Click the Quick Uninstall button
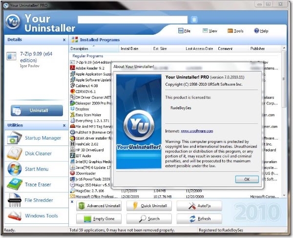 [149, 206]
